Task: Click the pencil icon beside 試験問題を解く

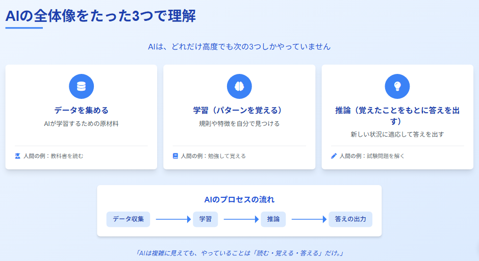Action: (x=334, y=156)
